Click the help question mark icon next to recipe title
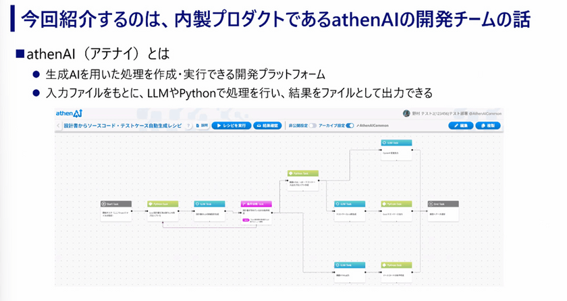The image size is (567, 301). click(187, 126)
